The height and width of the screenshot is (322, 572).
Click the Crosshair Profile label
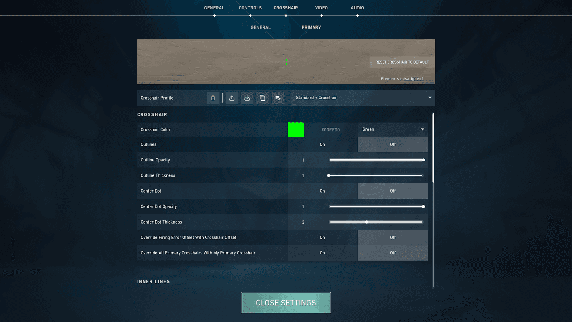click(x=157, y=98)
